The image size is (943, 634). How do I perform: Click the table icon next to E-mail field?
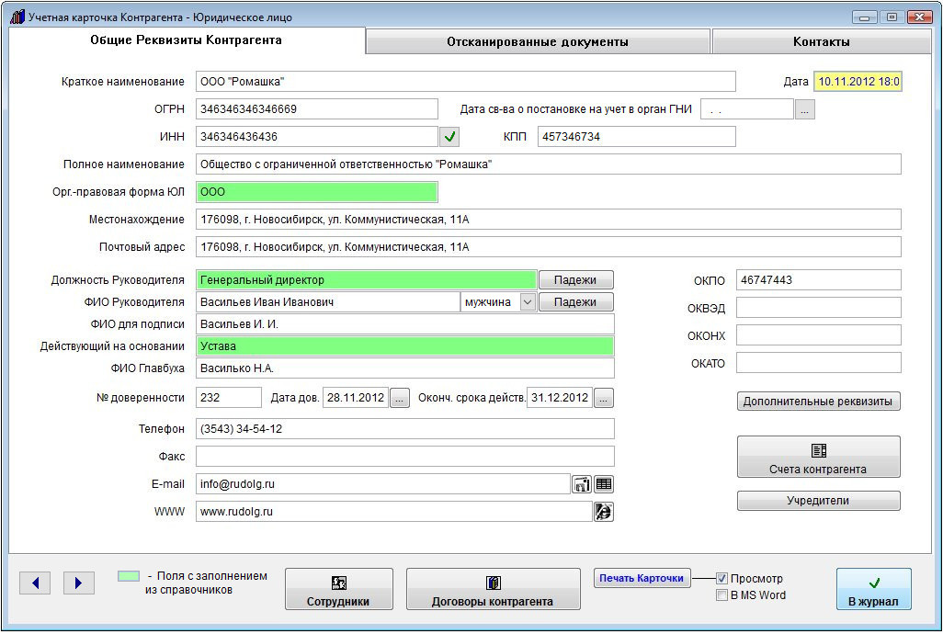coord(604,484)
